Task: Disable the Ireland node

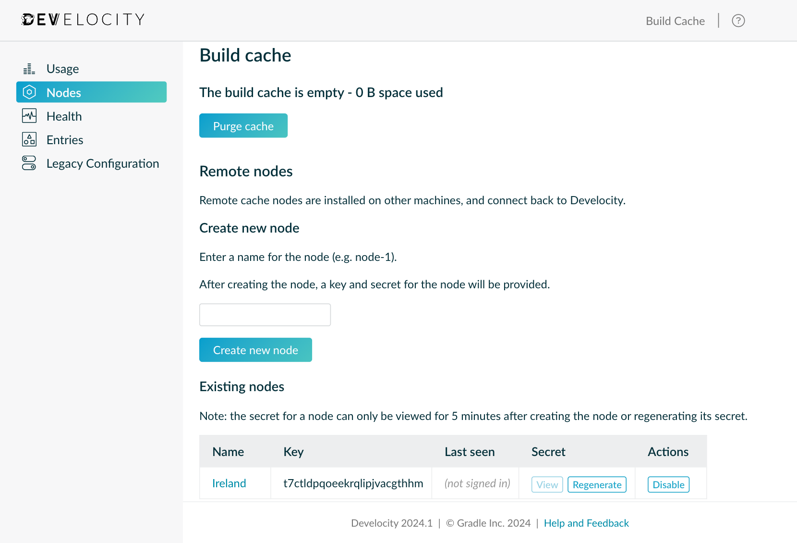Action: pyautogui.click(x=668, y=484)
